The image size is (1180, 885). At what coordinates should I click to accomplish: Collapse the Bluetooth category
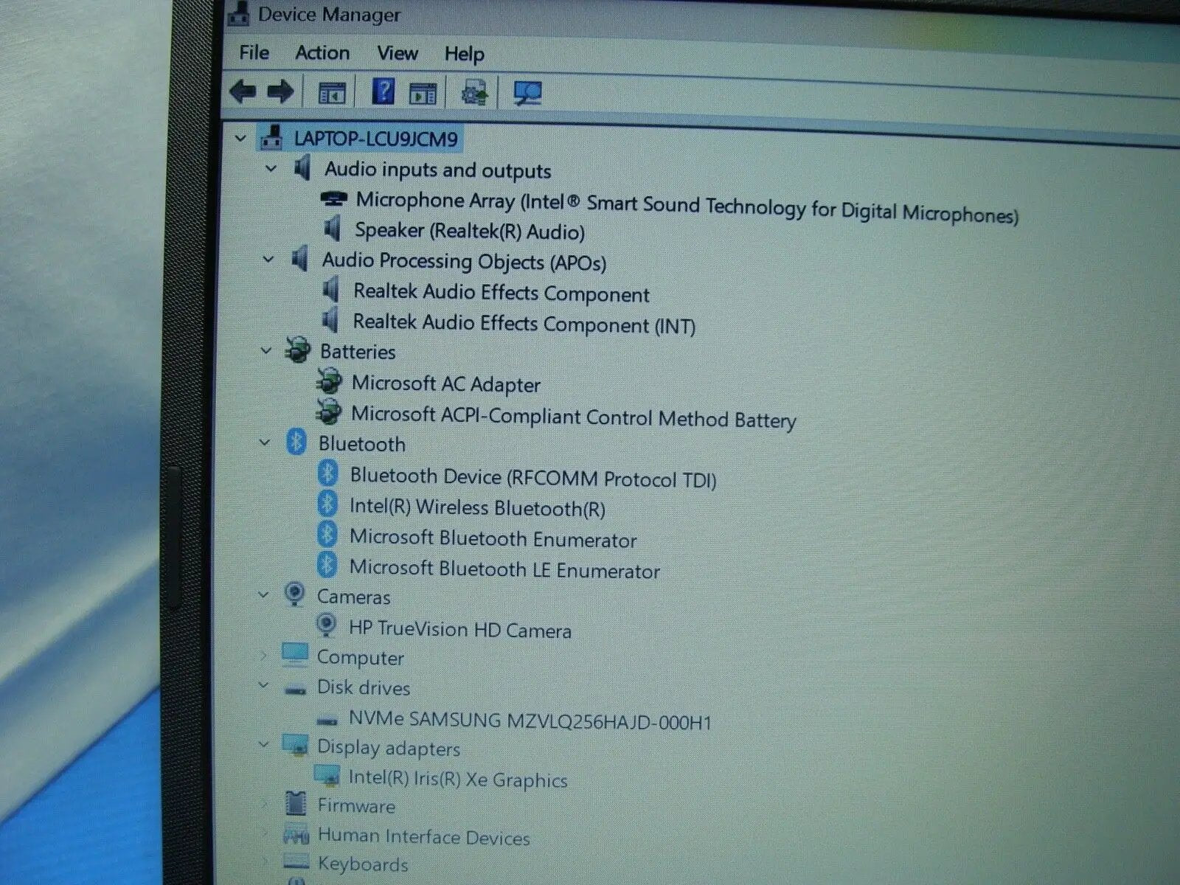265,442
